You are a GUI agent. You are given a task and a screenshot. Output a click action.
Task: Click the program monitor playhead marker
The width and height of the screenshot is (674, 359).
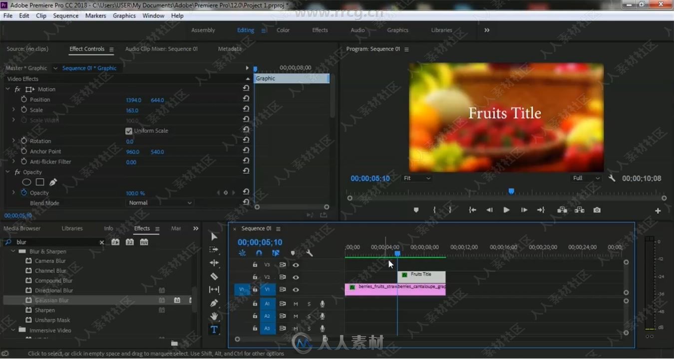(x=511, y=191)
